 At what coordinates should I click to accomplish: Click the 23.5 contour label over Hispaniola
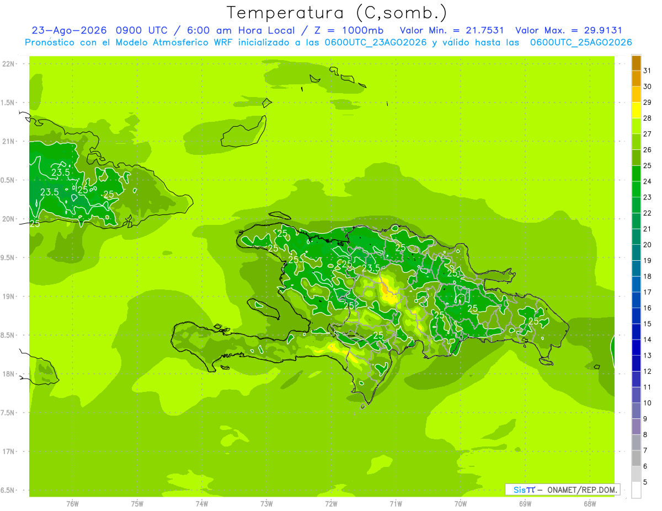[x=371, y=268]
